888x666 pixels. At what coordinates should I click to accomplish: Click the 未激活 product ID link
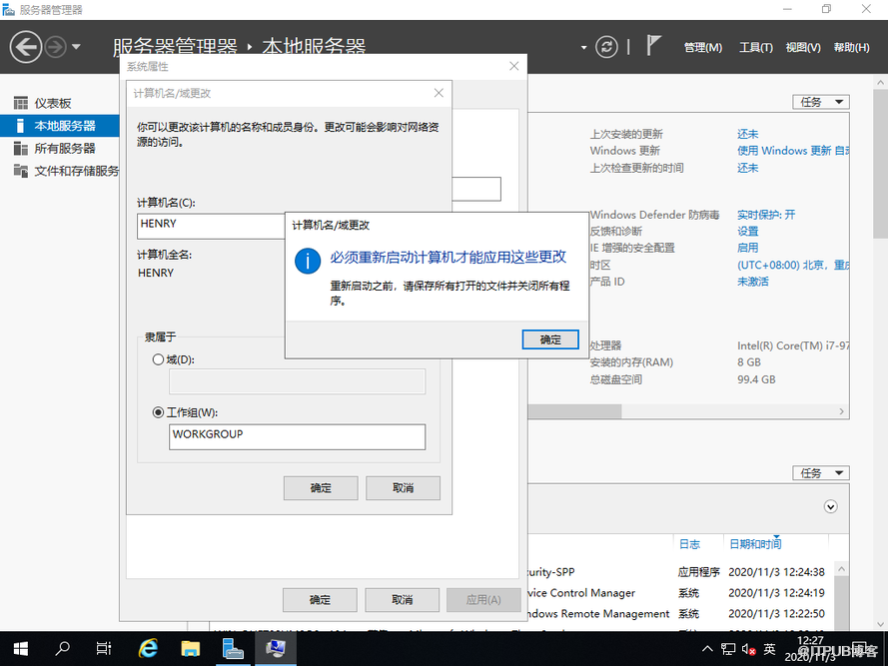(x=752, y=282)
